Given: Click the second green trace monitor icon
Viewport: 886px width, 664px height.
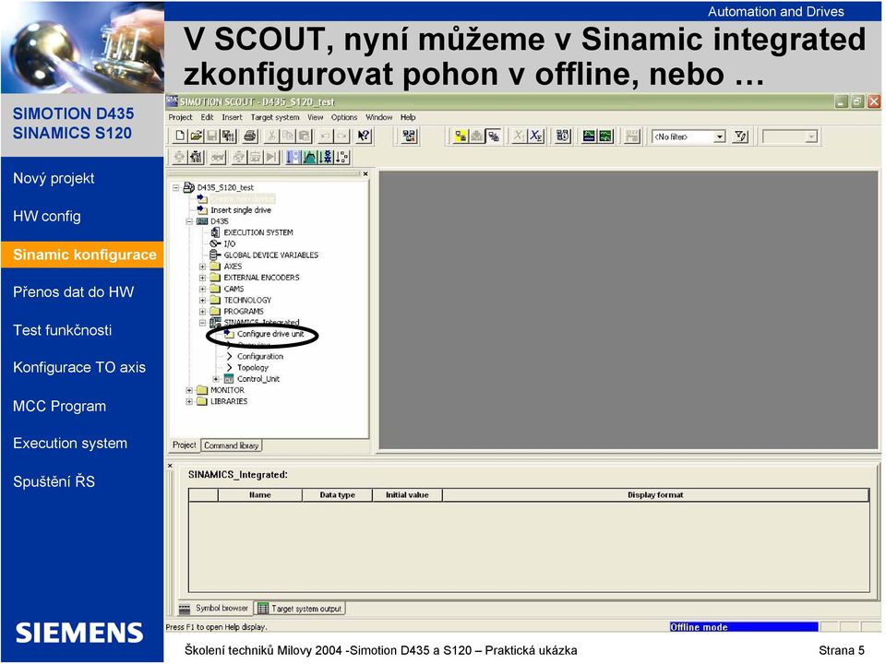Looking at the screenshot, I should (x=605, y=136).
